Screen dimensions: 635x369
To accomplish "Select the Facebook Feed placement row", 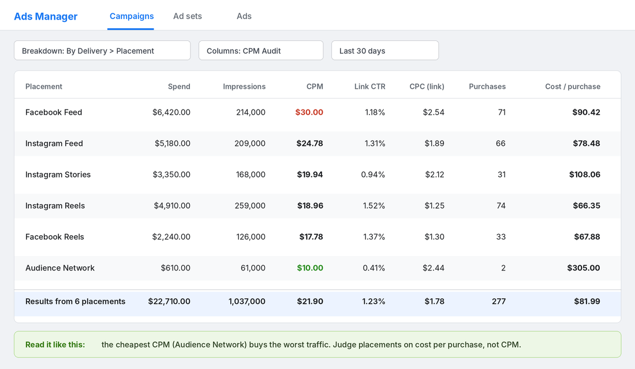I will click(317, 112).
